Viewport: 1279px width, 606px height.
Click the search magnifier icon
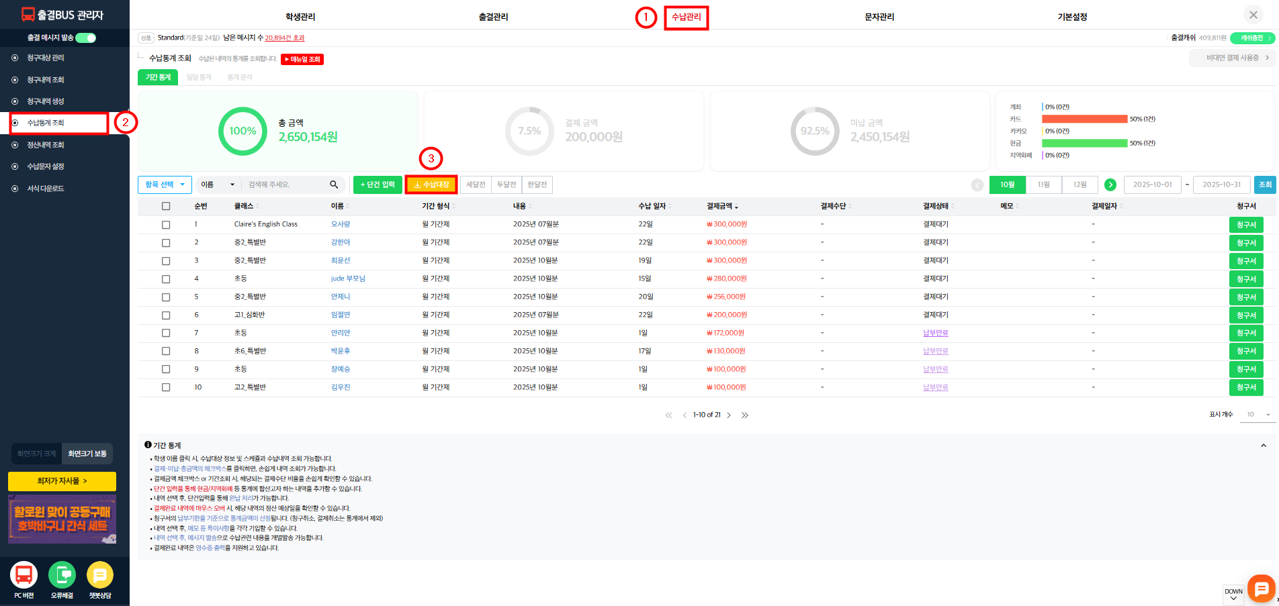[334, 185]
